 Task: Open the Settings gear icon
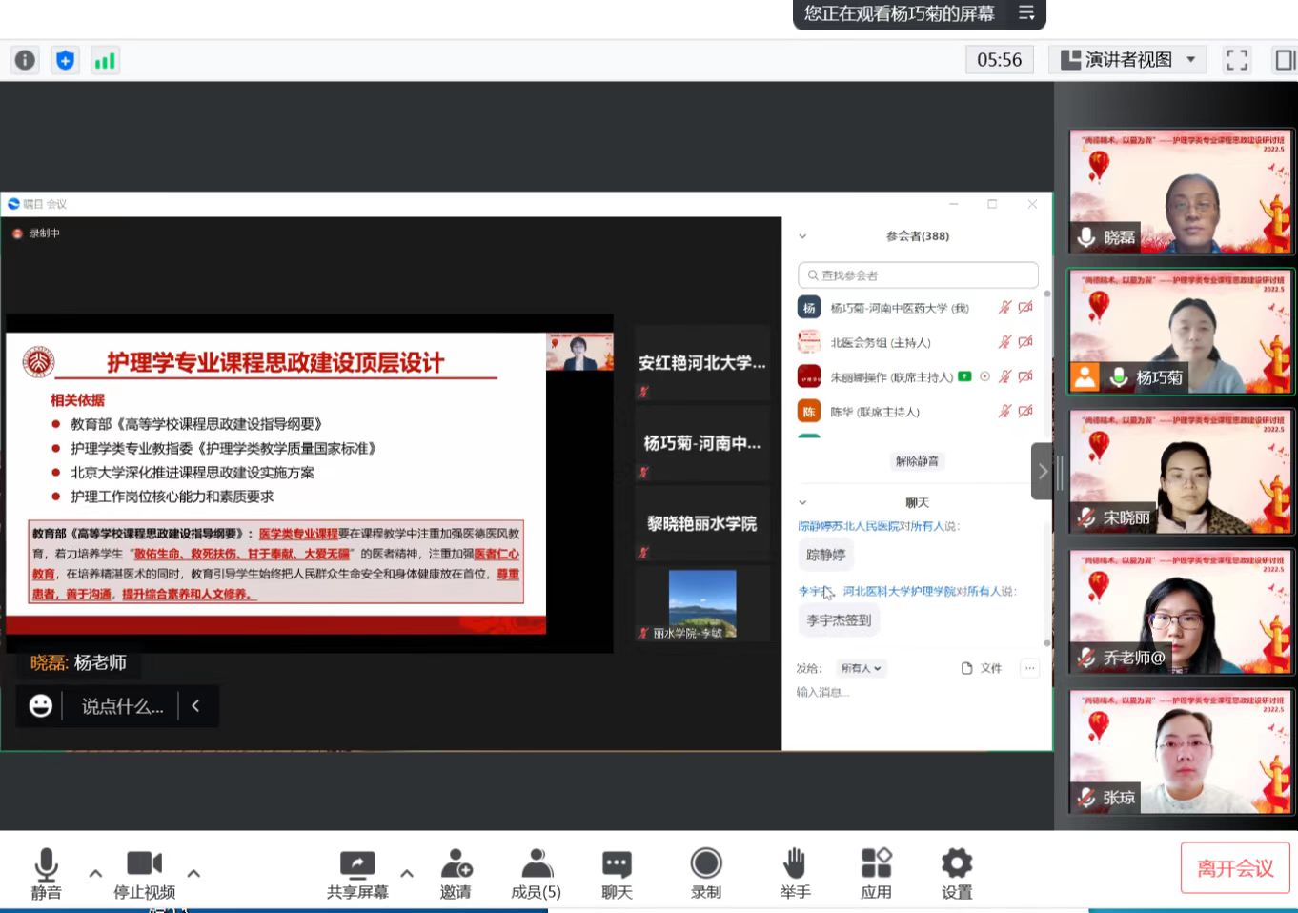(x=956, y=873)
